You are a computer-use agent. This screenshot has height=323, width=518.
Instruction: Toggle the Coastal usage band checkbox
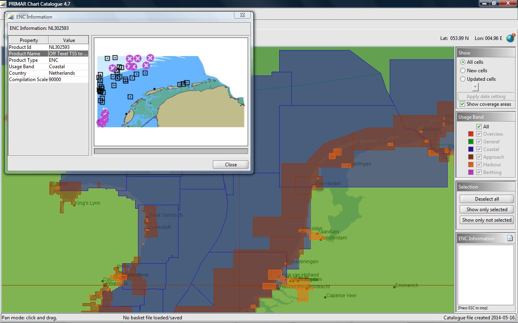(x=479, y=149)
